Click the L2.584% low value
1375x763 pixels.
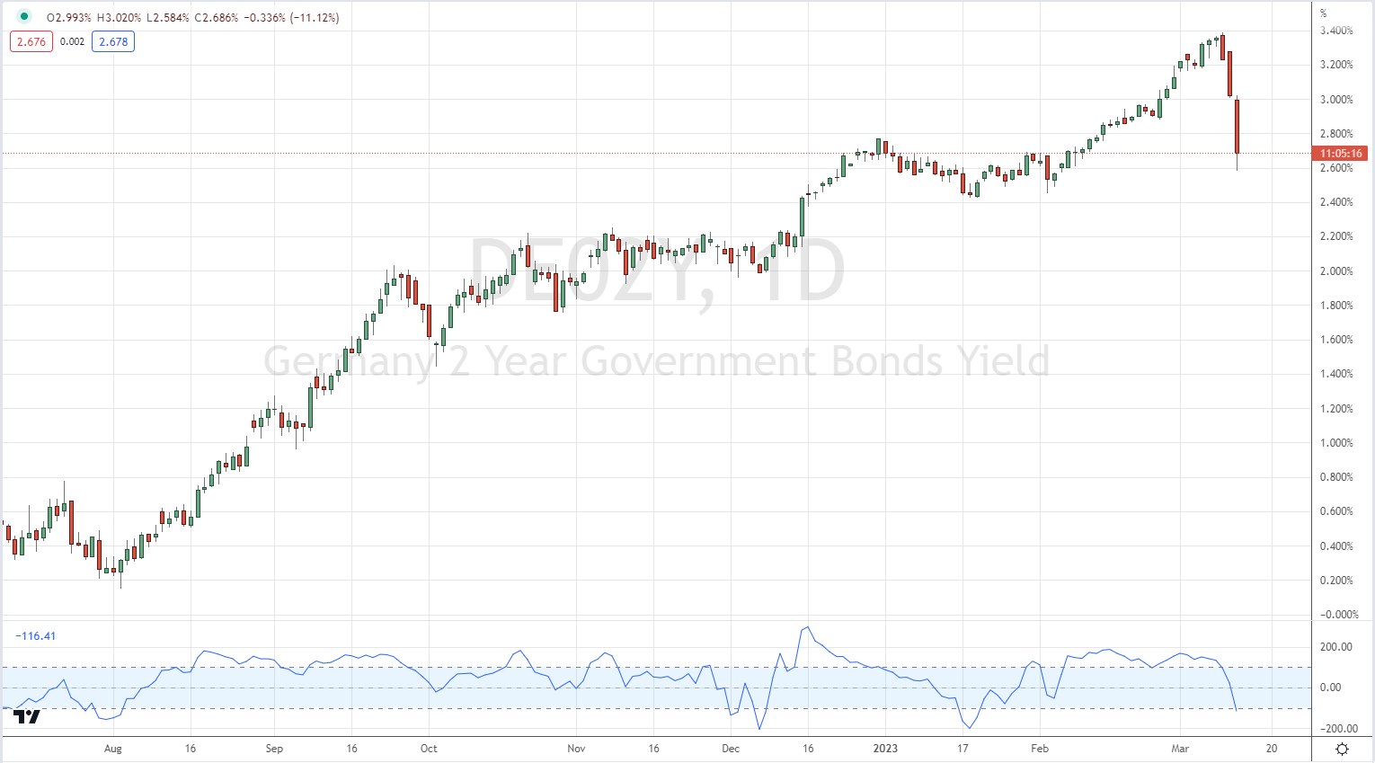click(x=170, y=17)
